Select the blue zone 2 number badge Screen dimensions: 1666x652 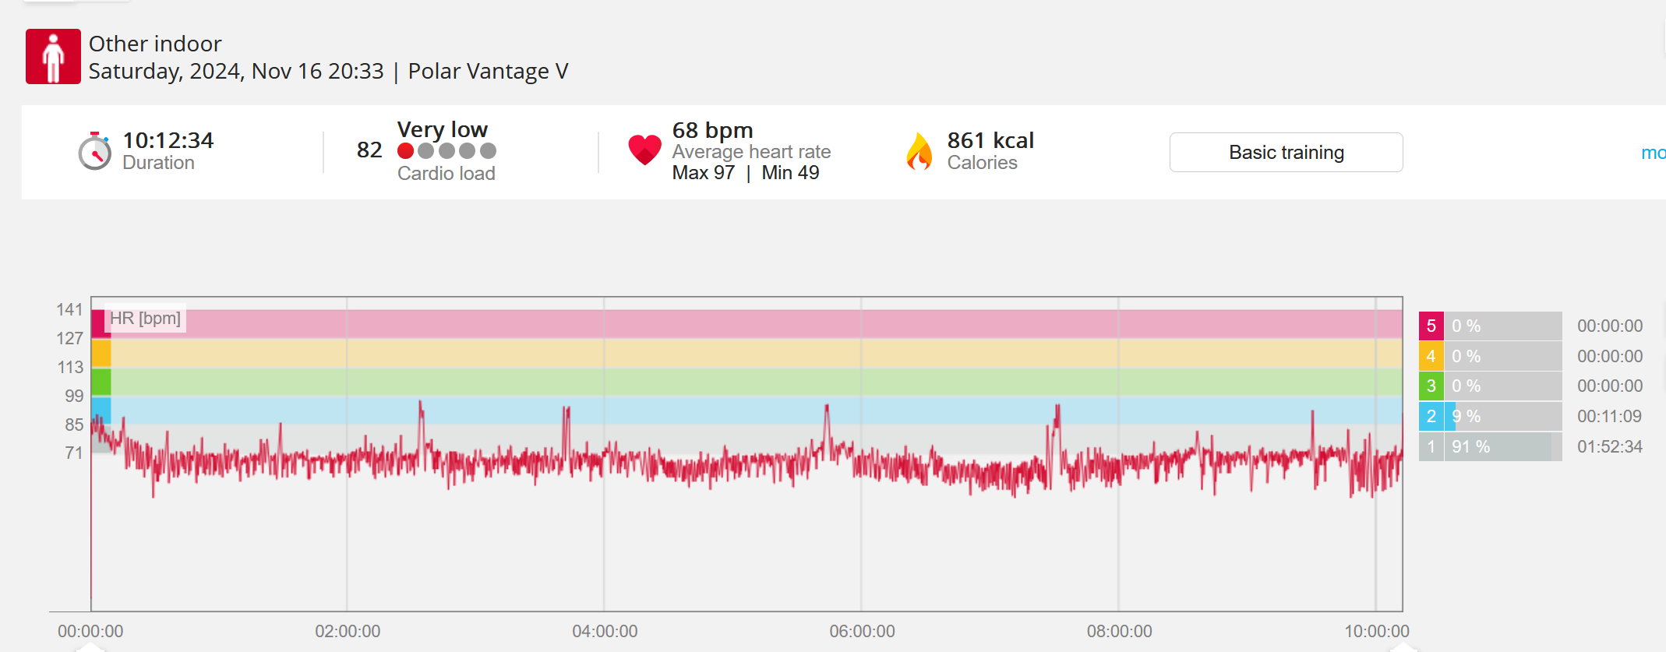point(1431,416)
